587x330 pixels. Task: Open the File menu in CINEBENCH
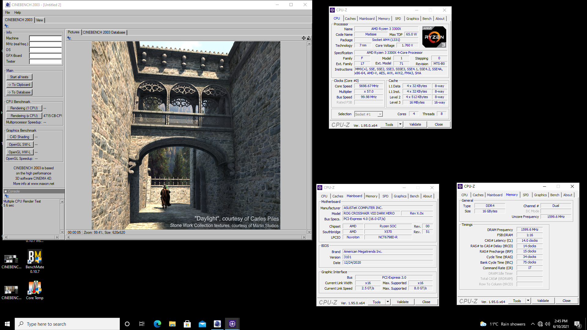[8, 13]
